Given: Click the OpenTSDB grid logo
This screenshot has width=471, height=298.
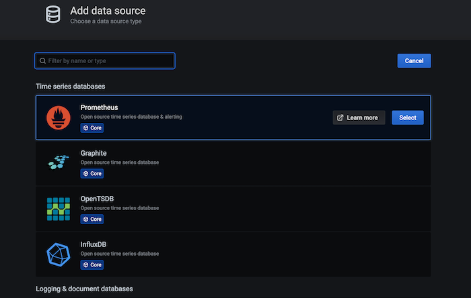Looking at the screenshot, I should [x=58, y=209].
